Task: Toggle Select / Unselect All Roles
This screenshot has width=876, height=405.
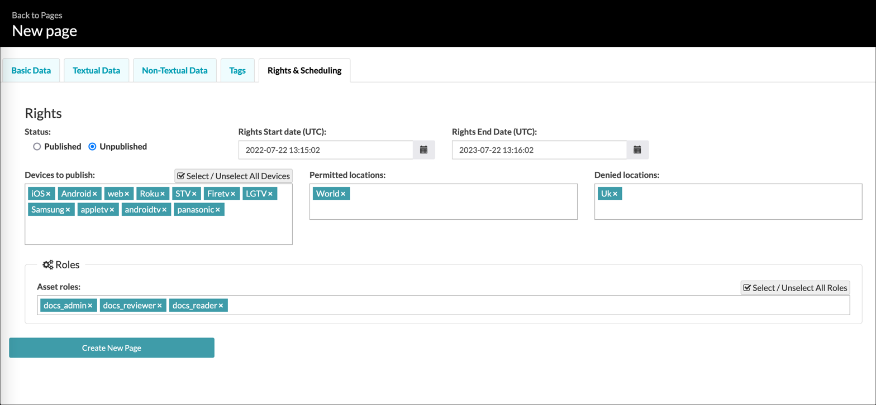Action: [796, 288]
